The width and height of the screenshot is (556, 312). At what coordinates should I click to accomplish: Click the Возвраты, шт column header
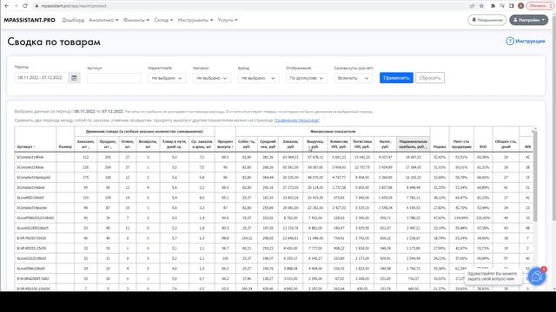[148, 144]
